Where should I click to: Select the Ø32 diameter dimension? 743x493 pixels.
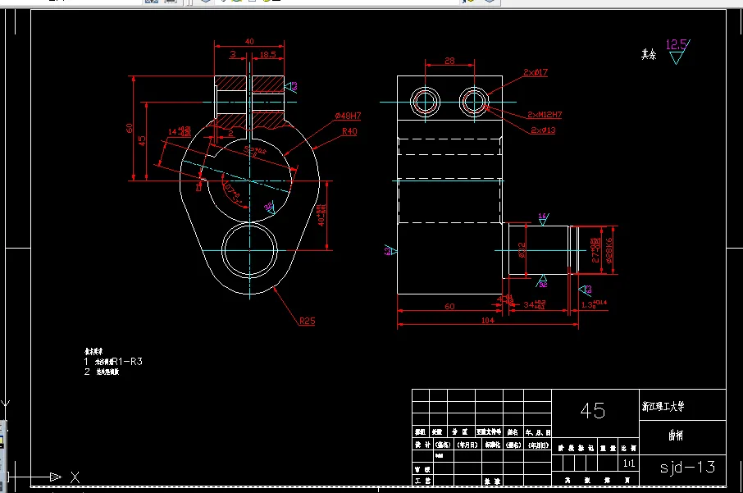522,250
